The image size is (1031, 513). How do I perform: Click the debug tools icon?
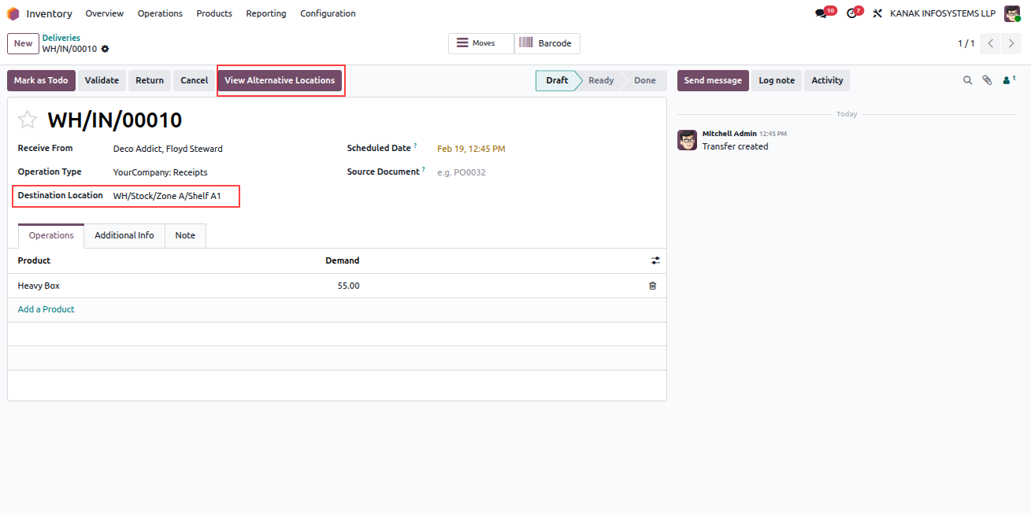click(877, 13)
